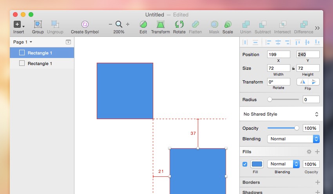333x194 pixels.
Task: Click the 200% zoom label
Action: pyautogui.click(x=119, y=32)
